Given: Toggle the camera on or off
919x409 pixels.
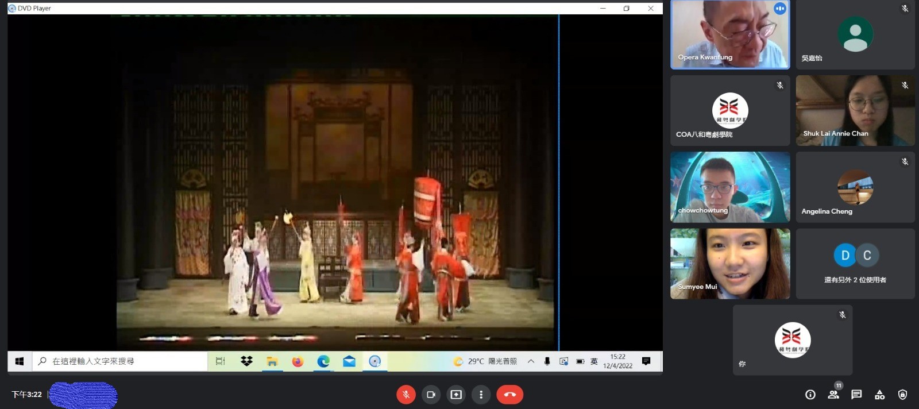Looking at the screenshot, I should [431, 395].
